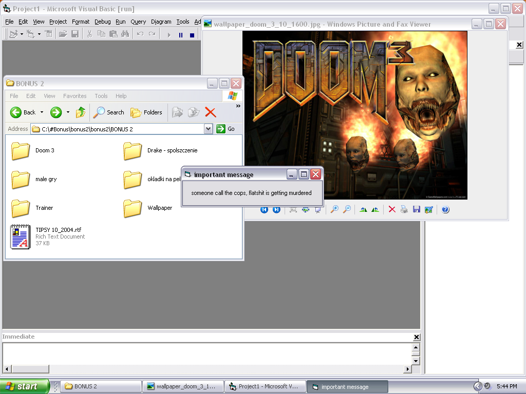Close the Immediate window panel
This screenshot has height=394, width=526.
(416, 337)
